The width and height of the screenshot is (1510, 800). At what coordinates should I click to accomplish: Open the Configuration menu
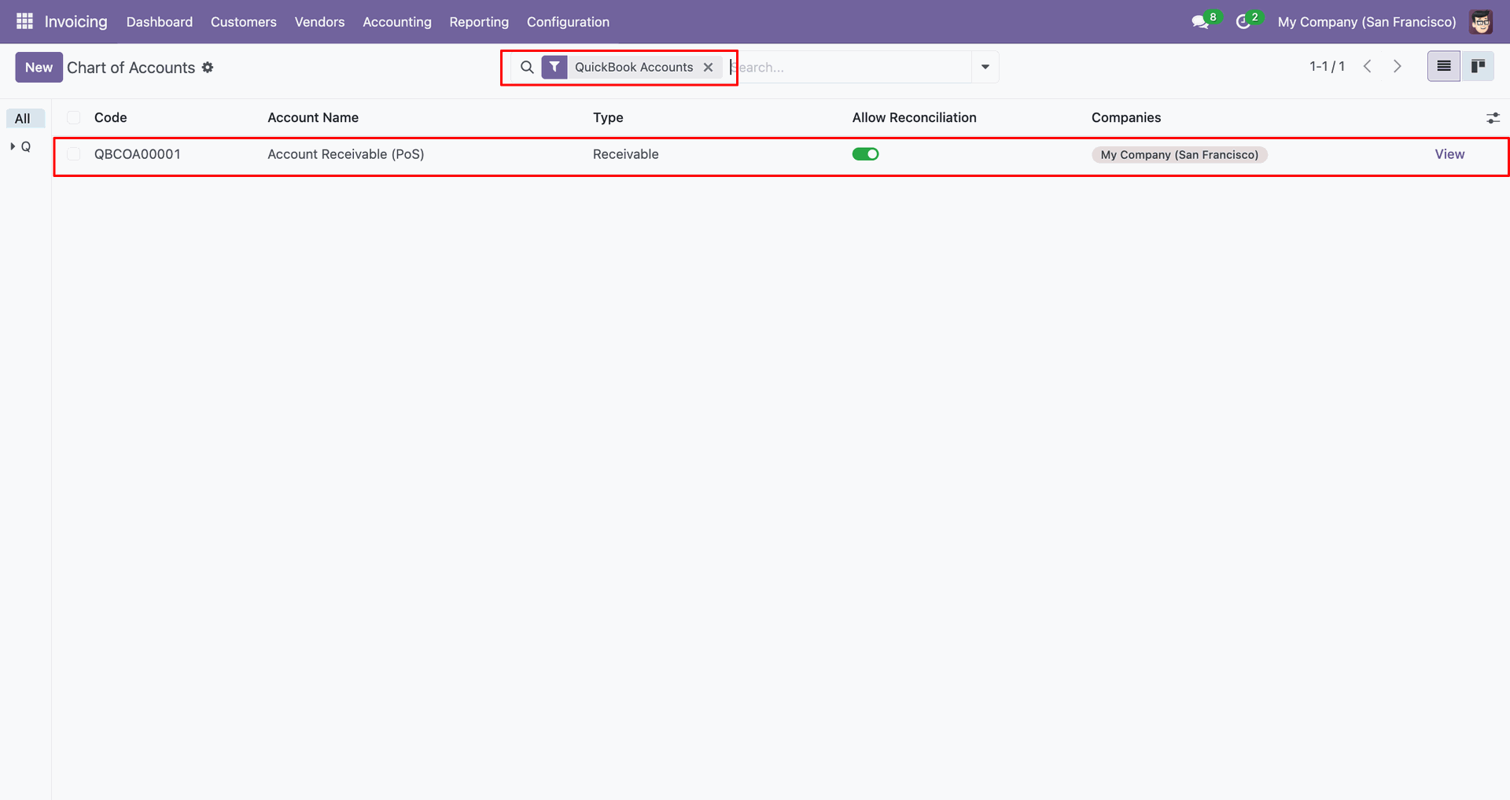point(568,22)
